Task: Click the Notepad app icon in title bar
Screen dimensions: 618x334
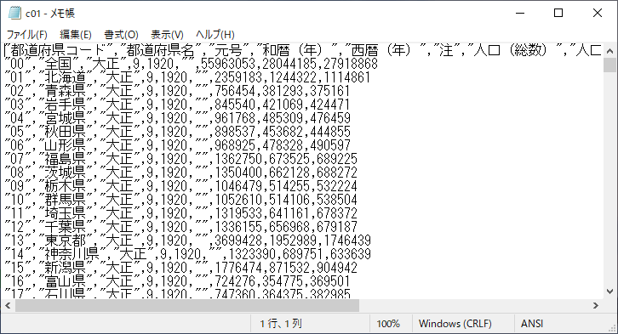Action: click(x=14, y=13)
